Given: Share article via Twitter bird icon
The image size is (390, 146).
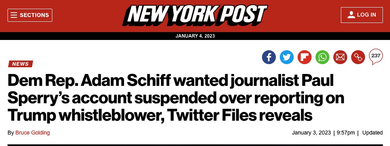Looking at the screenshot, I should [287, 57].
